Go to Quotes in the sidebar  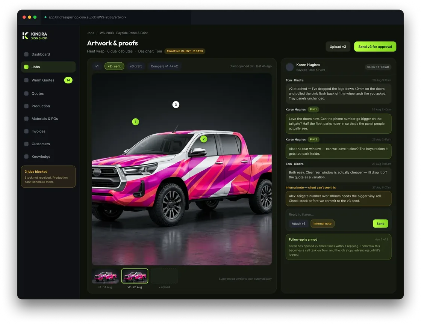click(48, 93)
